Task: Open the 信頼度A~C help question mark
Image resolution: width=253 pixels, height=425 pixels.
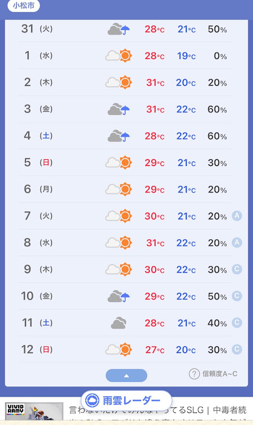Action: pos(194,374)
